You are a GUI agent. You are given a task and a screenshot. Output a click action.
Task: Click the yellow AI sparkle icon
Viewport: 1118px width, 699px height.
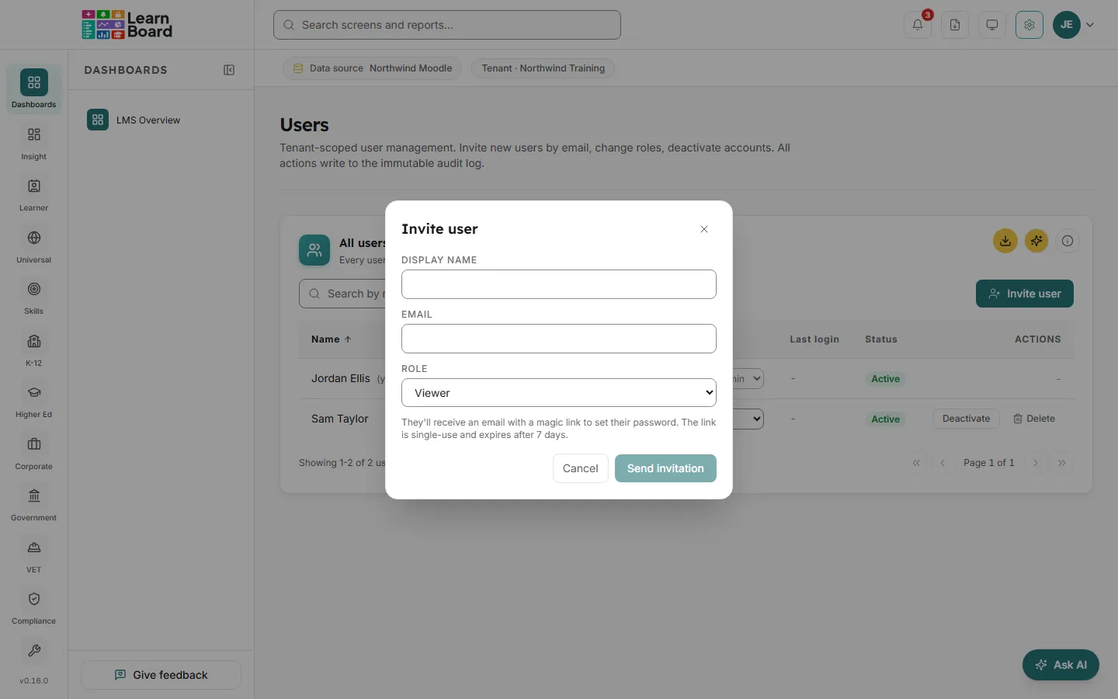click(1036, 241)
